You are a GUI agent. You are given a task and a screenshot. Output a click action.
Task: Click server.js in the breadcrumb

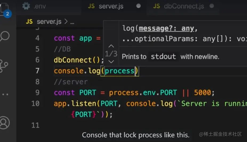(49, 21)
